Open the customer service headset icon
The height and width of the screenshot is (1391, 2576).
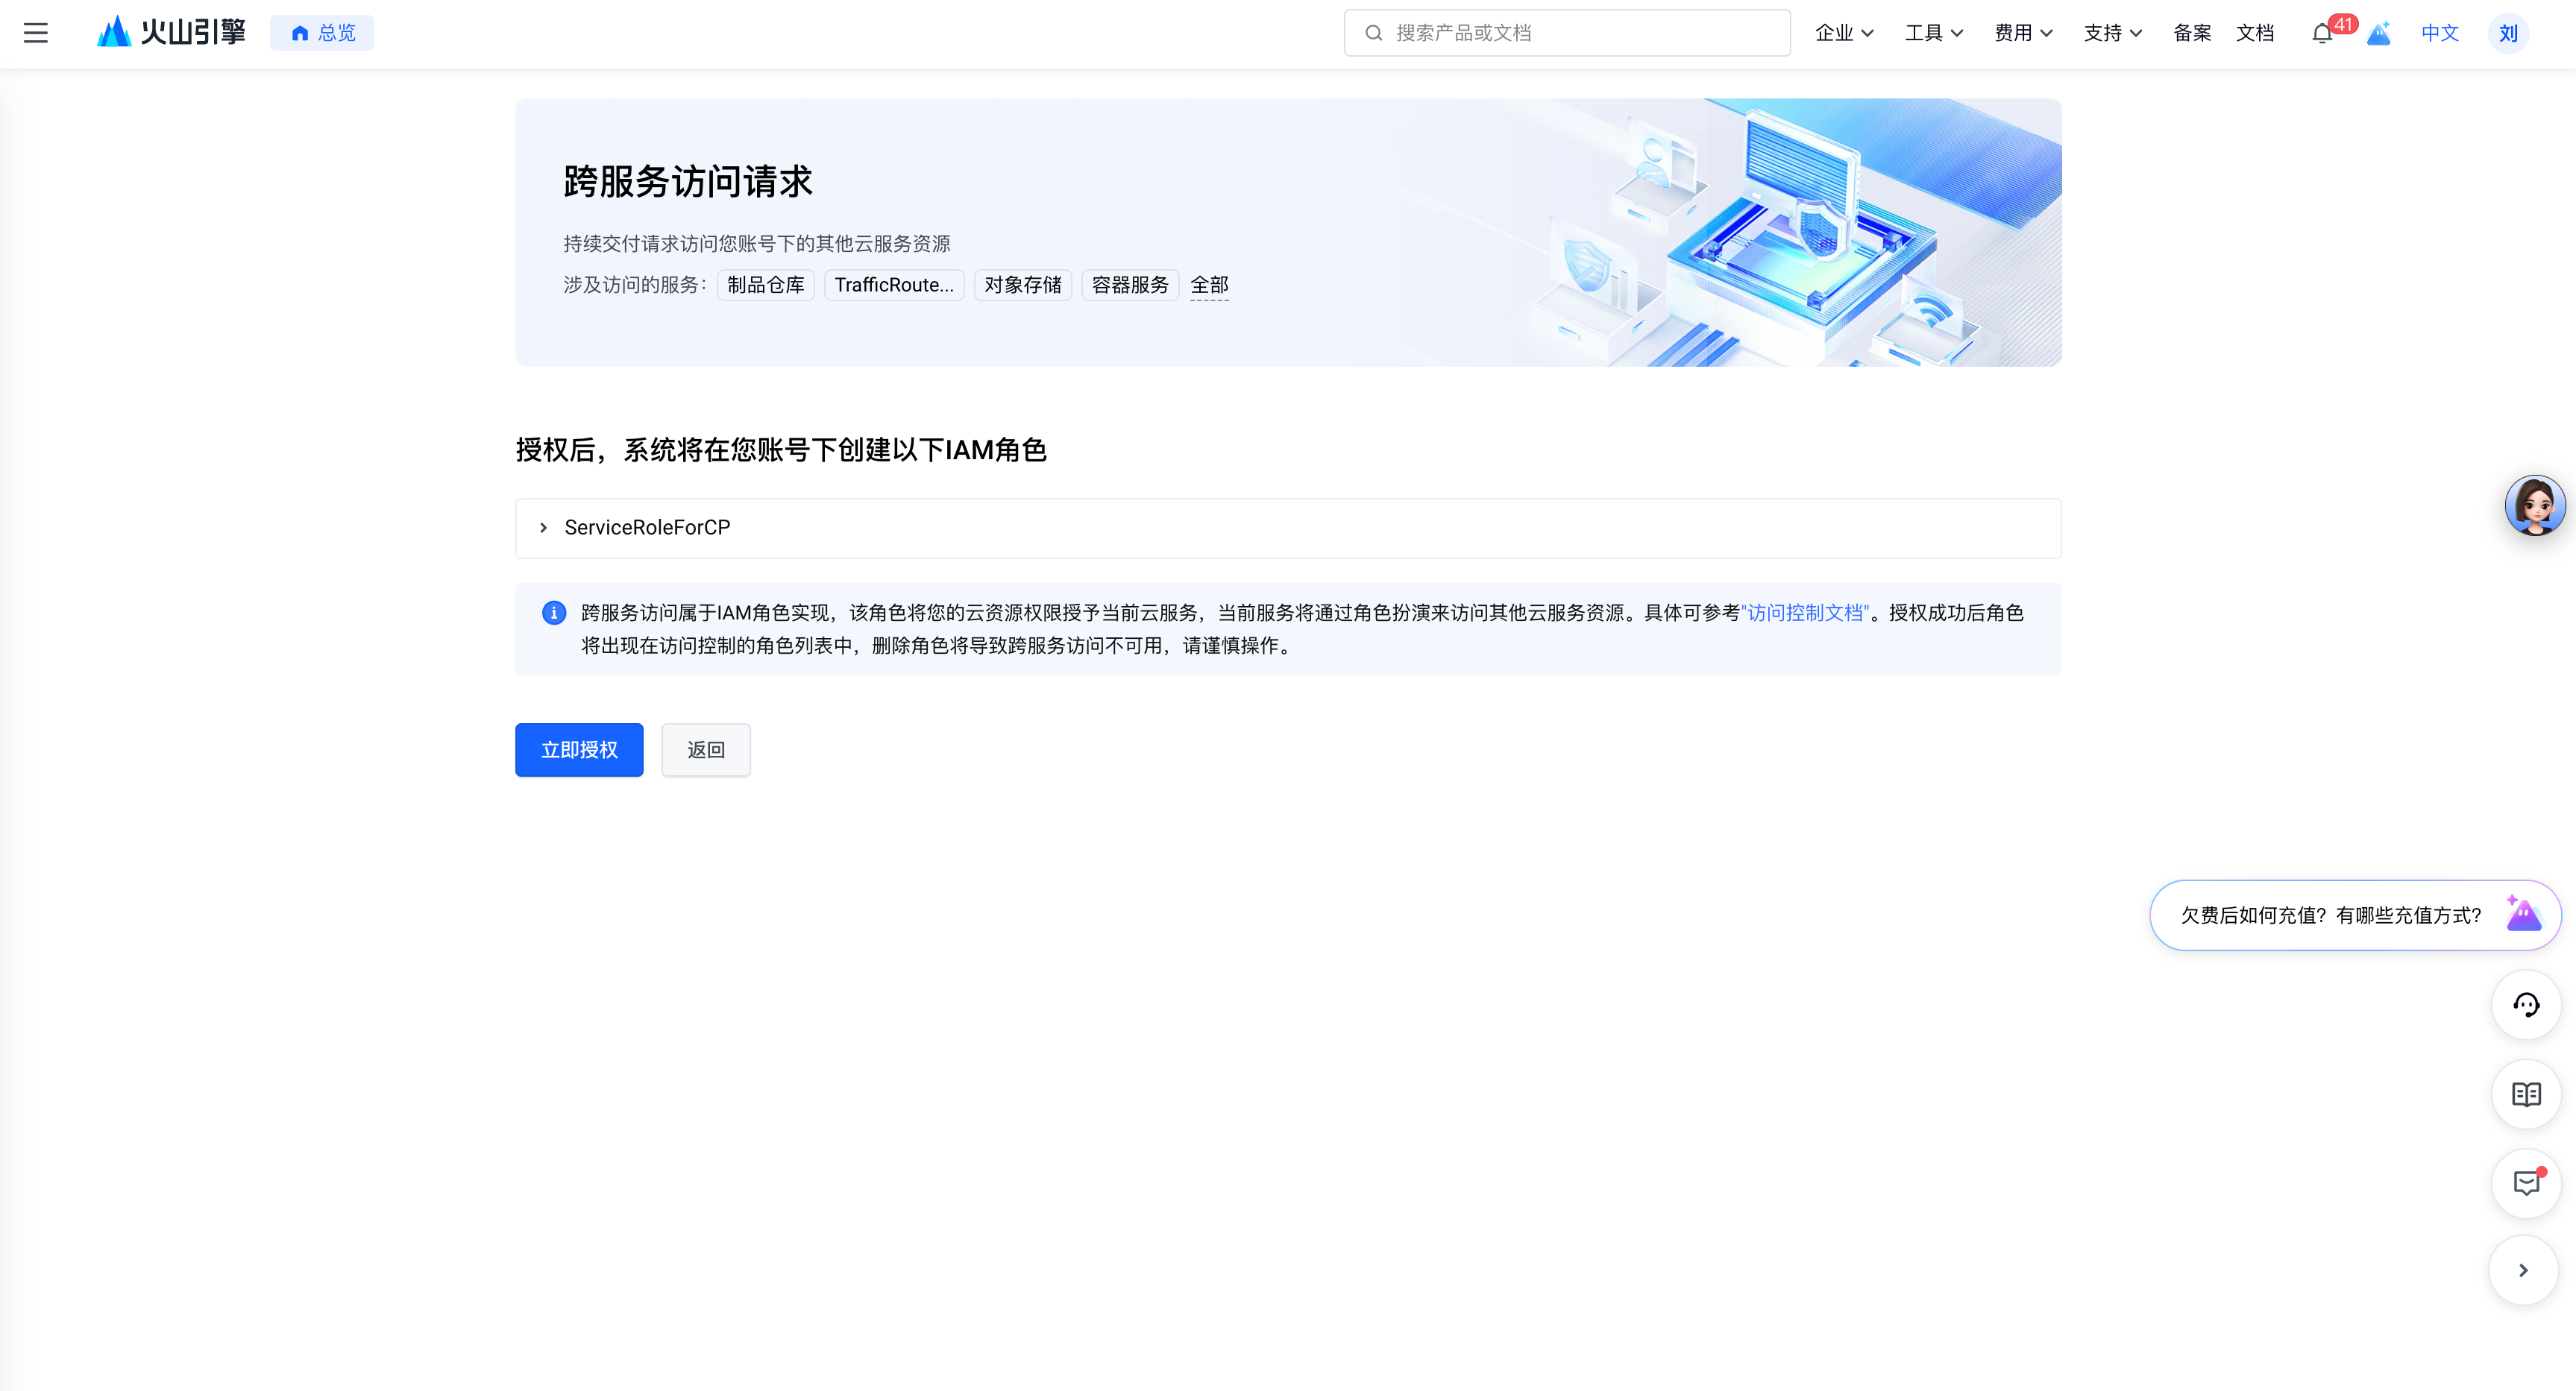tap(2527, 1006)
